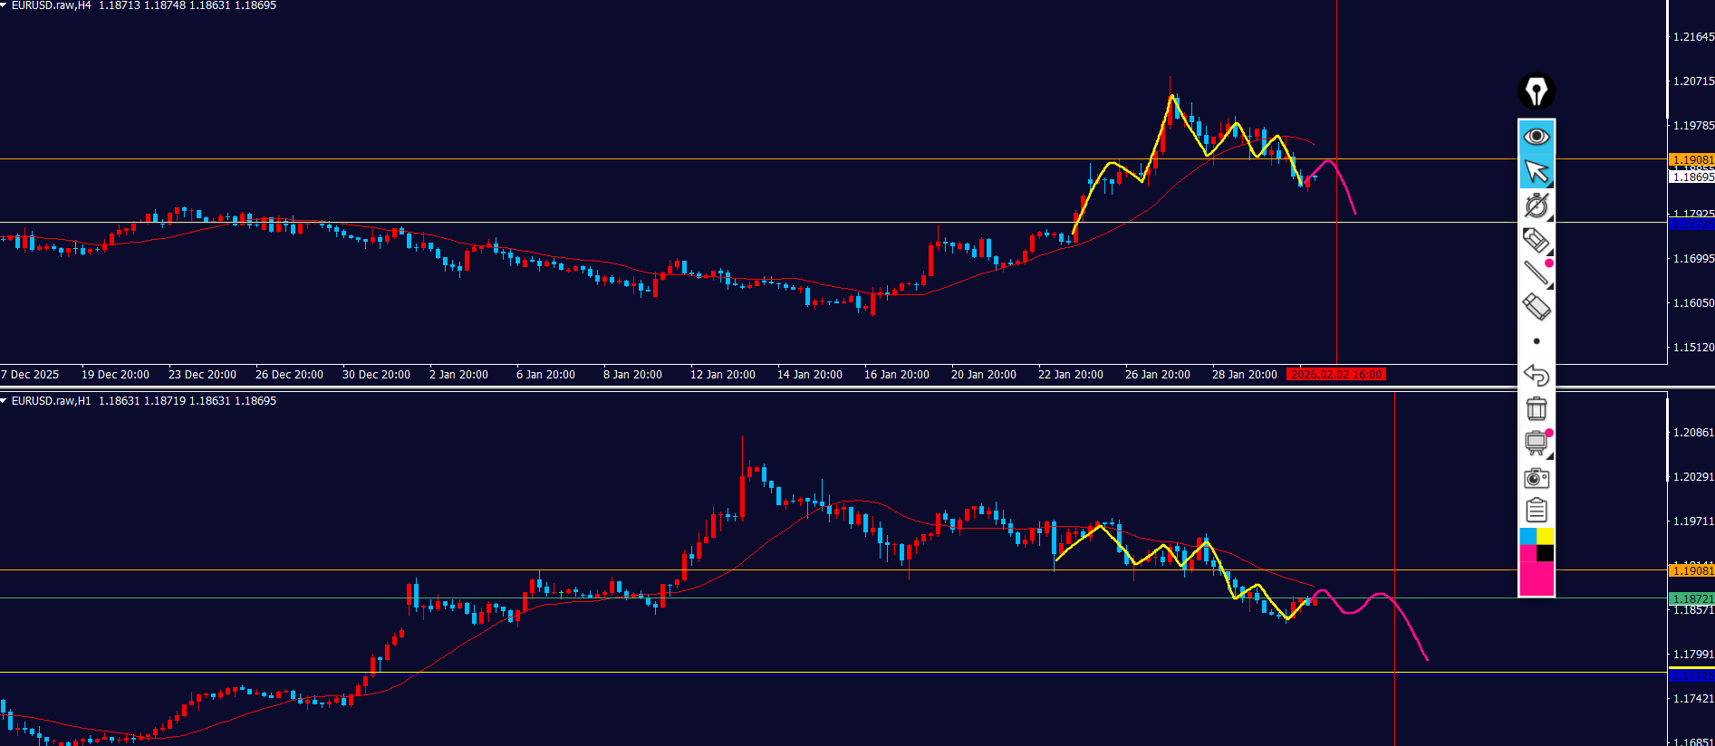
Task: Clear all drawings with trash icon
Action: coord(1536,408)
